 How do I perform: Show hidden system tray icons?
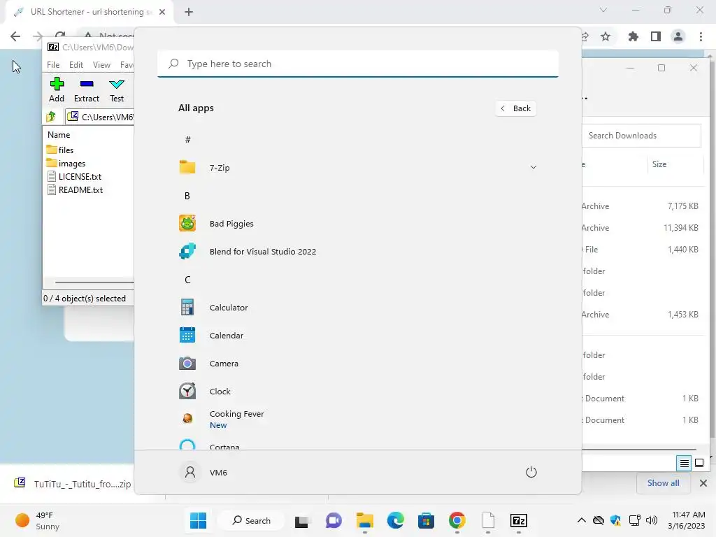pyautogui.click(x=581, y=520)
